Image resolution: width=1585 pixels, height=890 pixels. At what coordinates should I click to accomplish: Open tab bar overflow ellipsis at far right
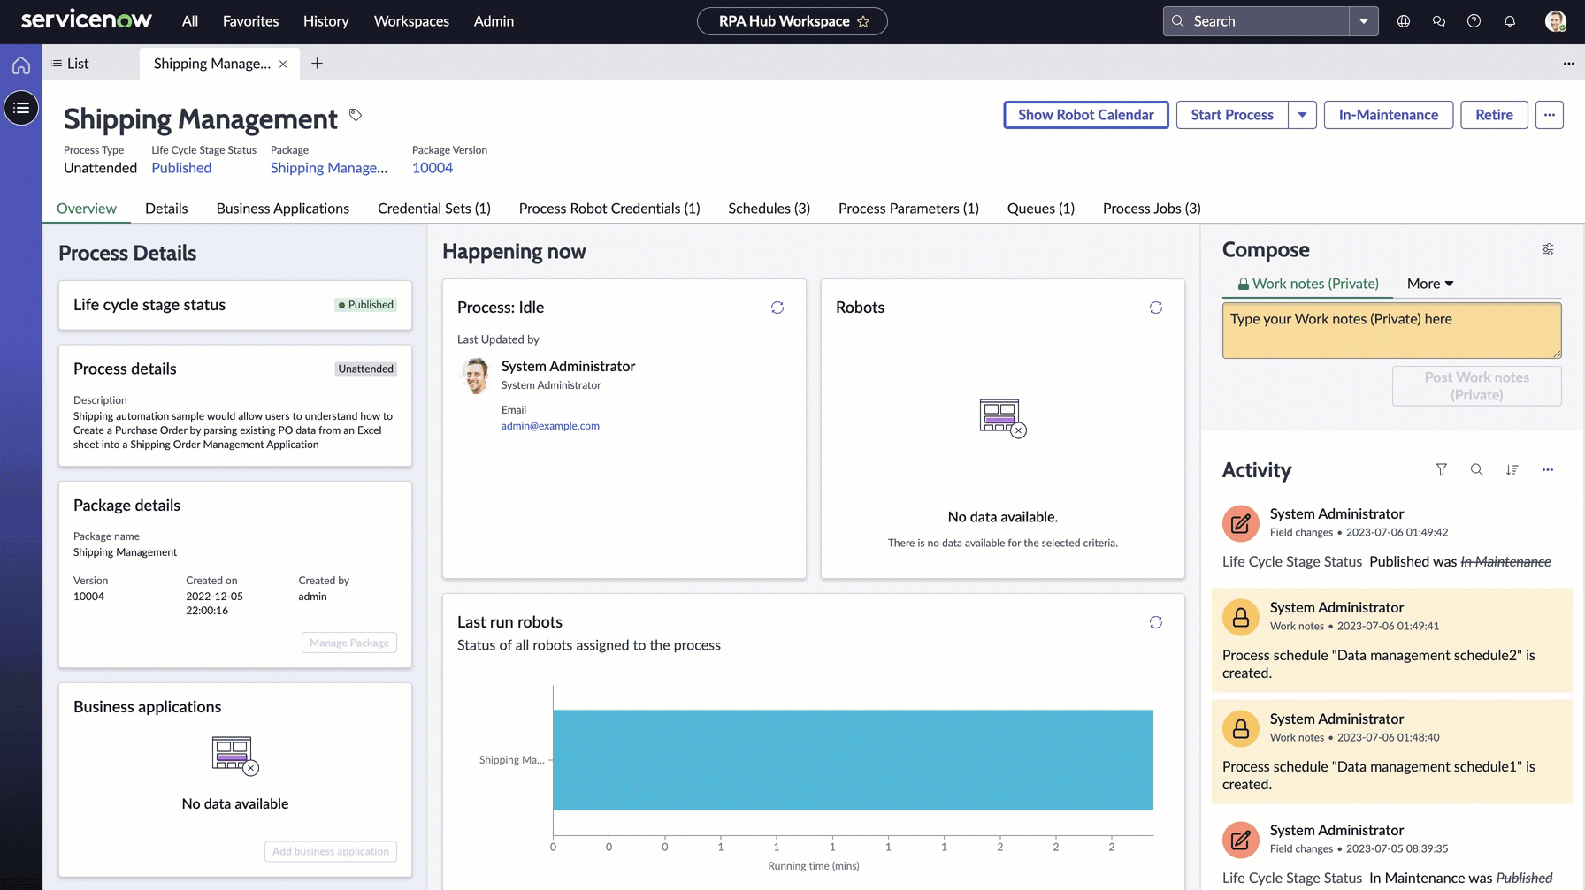(x=1569, y=64)
